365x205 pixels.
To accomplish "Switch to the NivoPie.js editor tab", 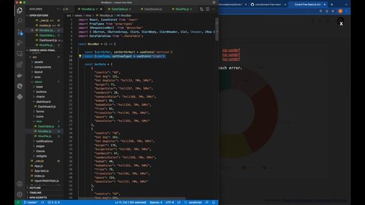I will (182, 9).
